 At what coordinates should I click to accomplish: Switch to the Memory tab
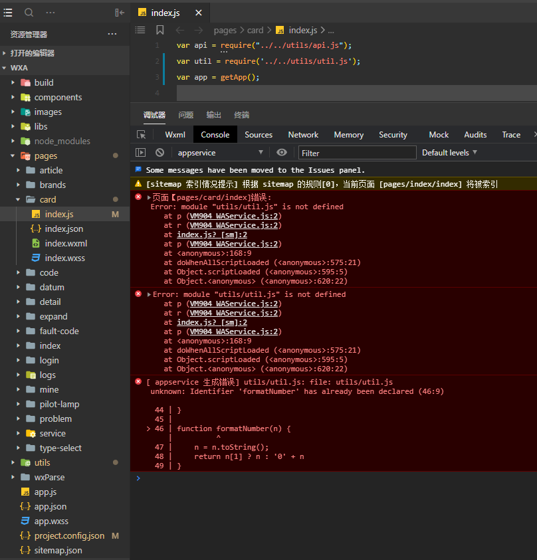349,135
